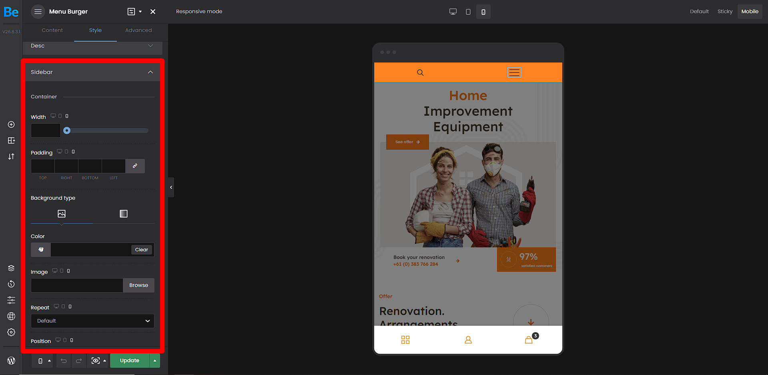Click the export/import arrows icon

(x=11, y=156)
